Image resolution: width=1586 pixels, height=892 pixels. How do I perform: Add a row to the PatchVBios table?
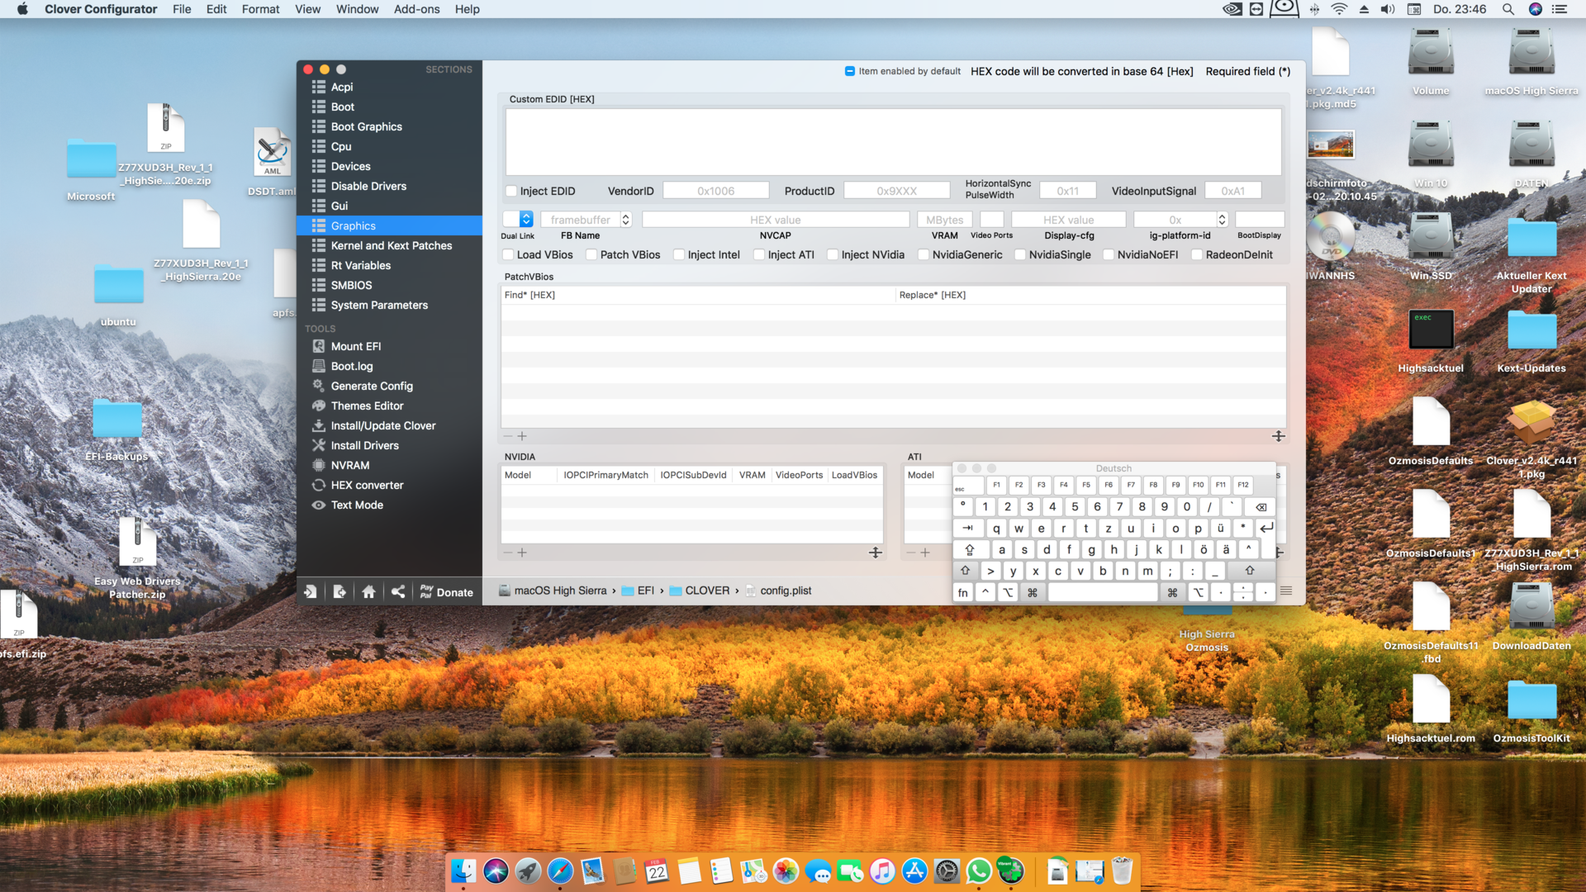[522, 436]
